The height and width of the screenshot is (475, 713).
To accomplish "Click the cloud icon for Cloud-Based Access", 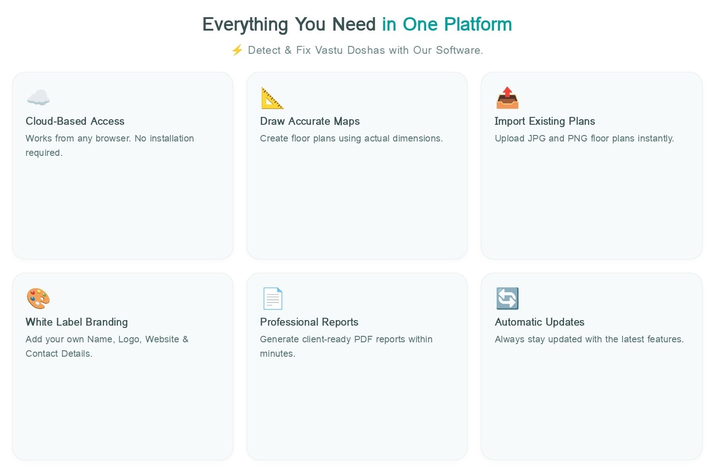I will [38, 97].
